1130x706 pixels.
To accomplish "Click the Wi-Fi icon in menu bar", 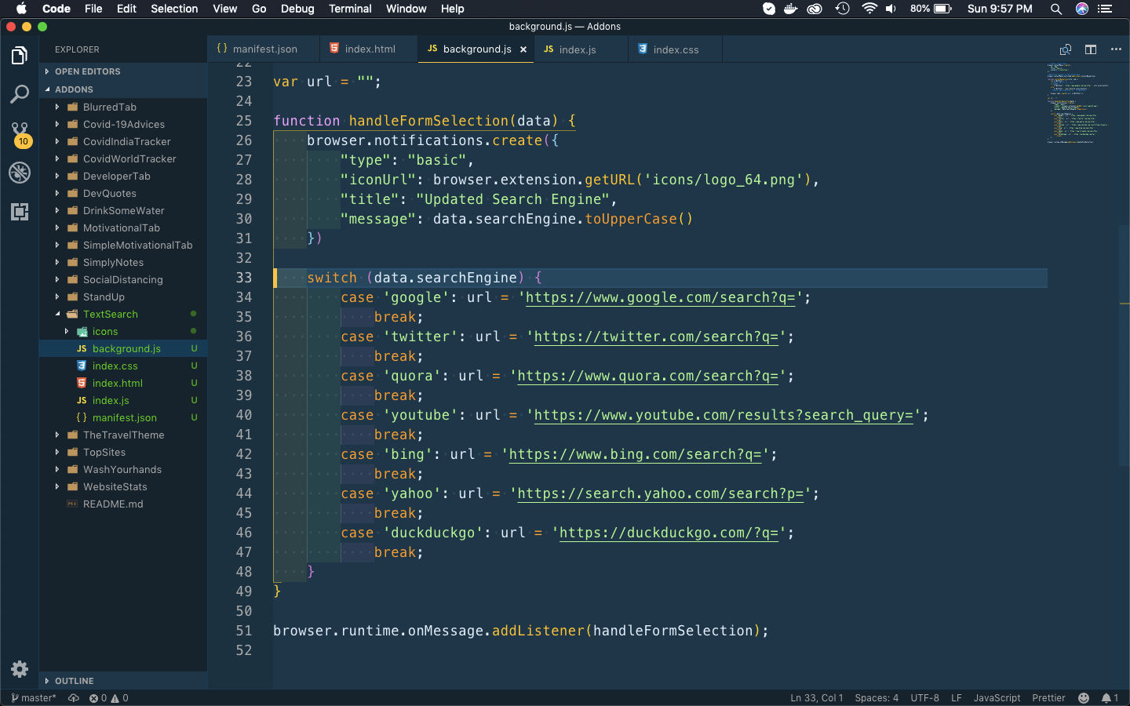I will pos(869,9).
